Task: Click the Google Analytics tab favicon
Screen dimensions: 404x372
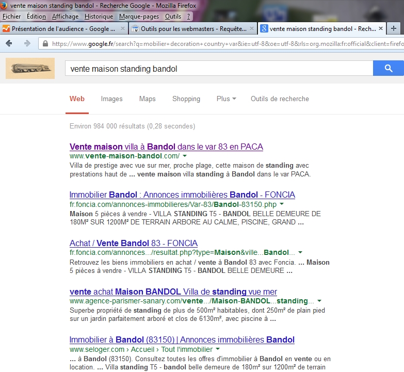Action: tap(6, 28)
